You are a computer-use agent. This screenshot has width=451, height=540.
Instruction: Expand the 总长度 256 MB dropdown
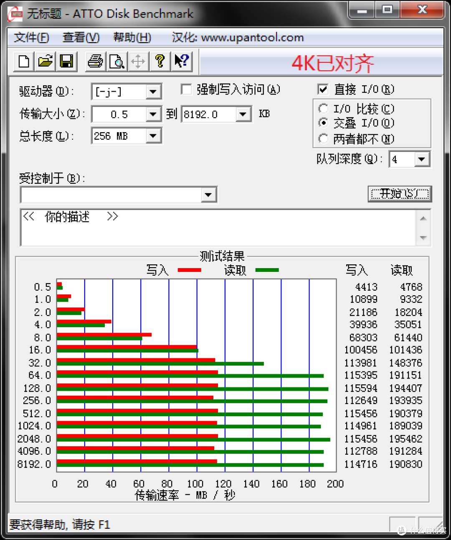[153, 136]
